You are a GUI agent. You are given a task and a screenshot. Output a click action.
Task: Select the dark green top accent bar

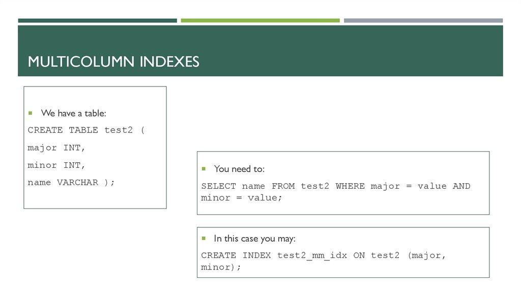coord(97,21)
